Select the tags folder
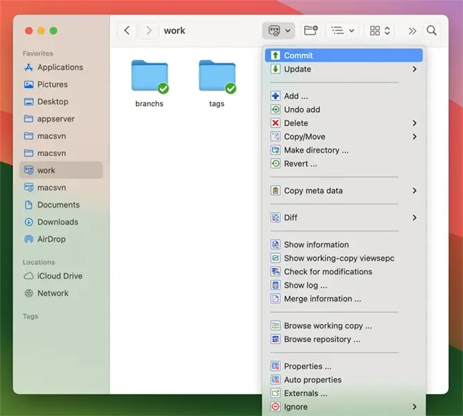 pyautogui.click(x=217, y=83)
